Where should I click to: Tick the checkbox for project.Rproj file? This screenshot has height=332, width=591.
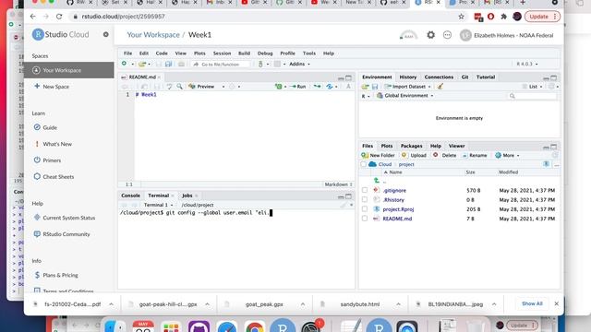coord(365,209)
